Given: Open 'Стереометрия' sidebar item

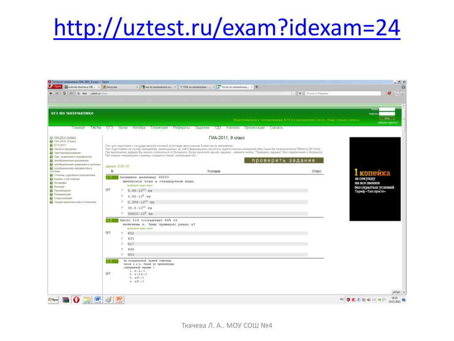Looking at the screenshot, I should (63, 198).
